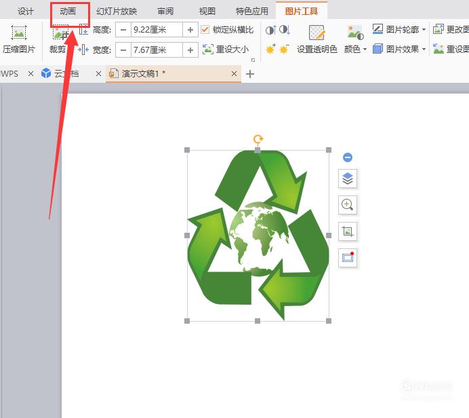Open 图片轮廓 dropdown
469x418 pixels.
point(399,29)
